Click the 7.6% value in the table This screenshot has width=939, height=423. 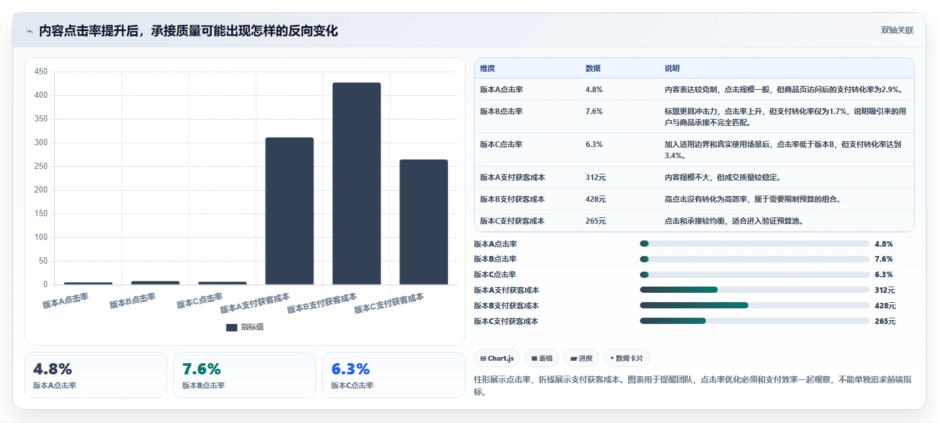click(594, 112)
